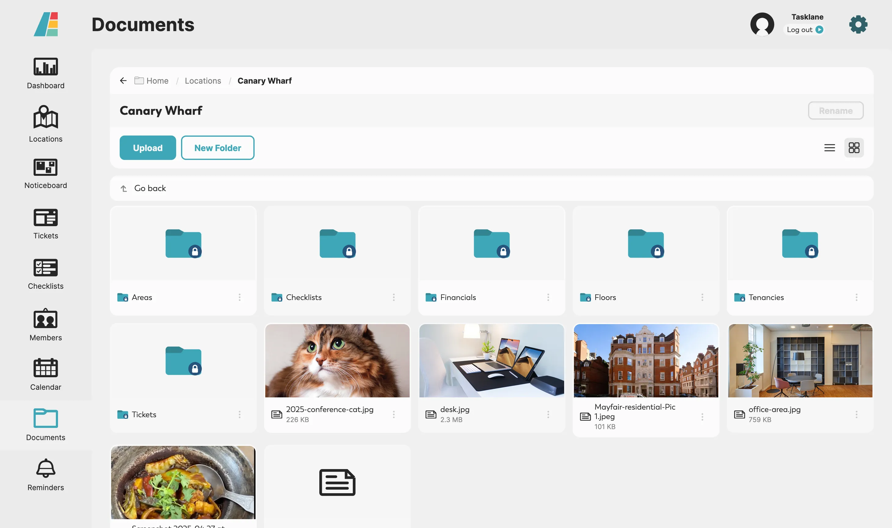
Task: Open the Calendar section
Action: pos(45,375)
